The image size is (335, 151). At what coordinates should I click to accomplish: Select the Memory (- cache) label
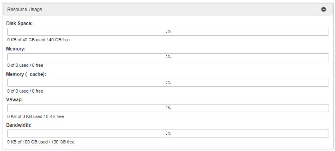26,74
